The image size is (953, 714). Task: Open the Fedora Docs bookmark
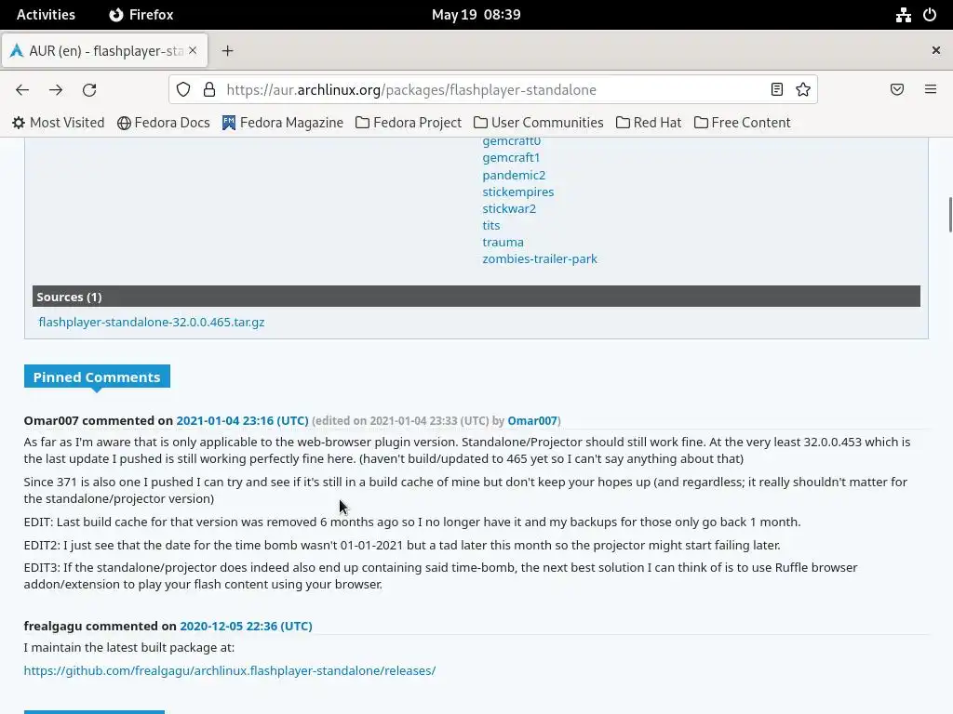[164, 123]
